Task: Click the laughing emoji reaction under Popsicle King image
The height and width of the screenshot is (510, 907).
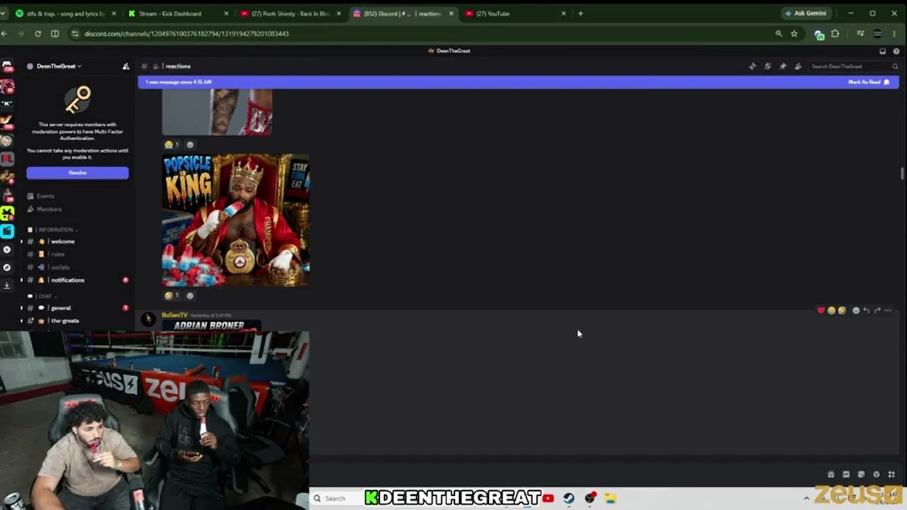Action: (171, 295)
